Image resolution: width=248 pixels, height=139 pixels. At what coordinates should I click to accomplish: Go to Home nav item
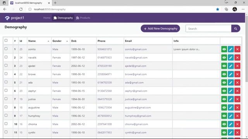47,18
